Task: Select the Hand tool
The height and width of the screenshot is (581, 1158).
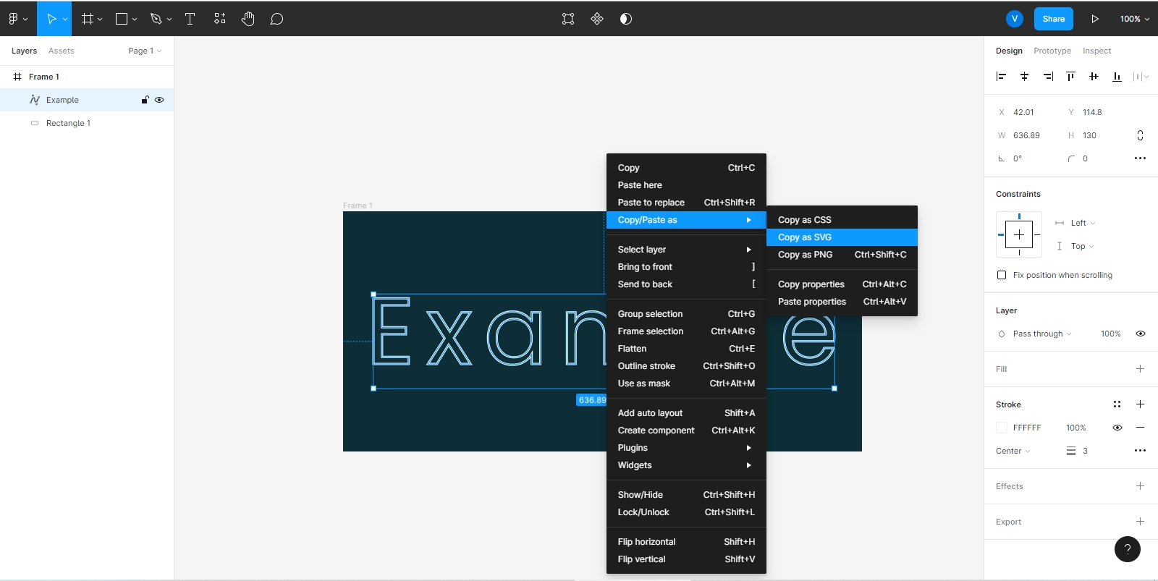Action: [x=248, y=19]
